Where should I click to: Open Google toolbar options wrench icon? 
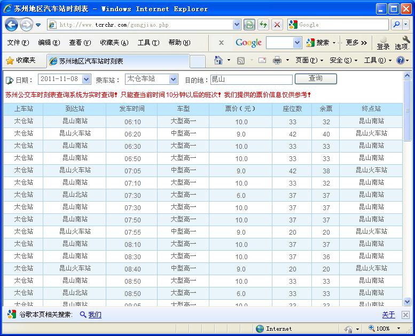pos(405,41)
